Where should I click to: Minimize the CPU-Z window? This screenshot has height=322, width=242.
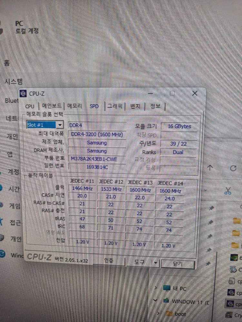click(x=150, y=93)
